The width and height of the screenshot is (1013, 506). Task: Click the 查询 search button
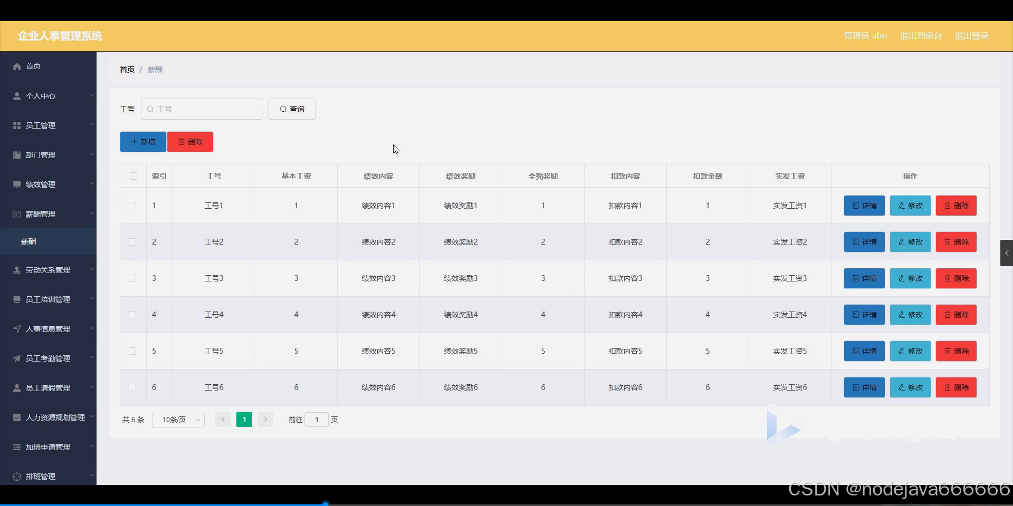click(x=292, y=109)
